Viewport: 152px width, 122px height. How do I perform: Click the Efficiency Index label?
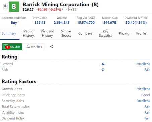coord(13,95)
